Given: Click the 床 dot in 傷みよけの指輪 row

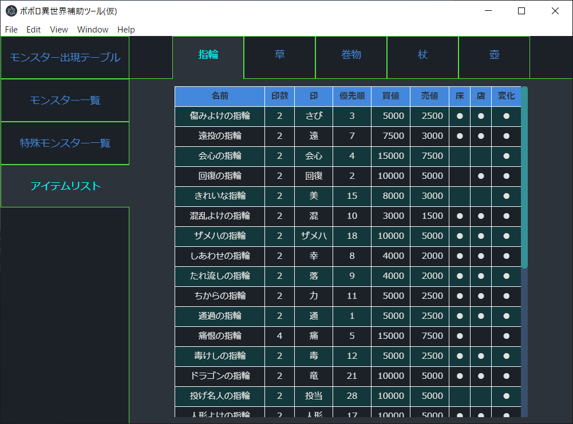Looking at the screenshot, I should 460,116.
